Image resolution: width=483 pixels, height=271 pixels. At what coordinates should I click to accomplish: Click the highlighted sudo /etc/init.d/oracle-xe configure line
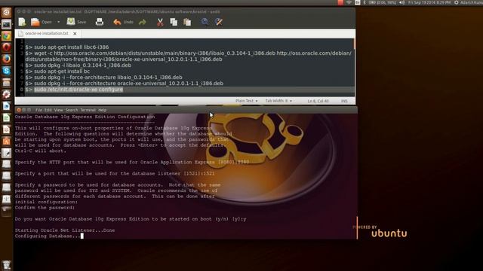(x=78, y=90)
